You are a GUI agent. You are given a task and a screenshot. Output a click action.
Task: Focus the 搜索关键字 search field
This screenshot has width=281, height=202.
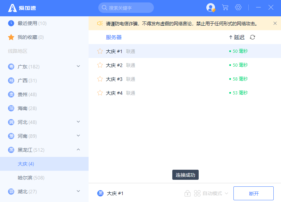coord(126,8)
